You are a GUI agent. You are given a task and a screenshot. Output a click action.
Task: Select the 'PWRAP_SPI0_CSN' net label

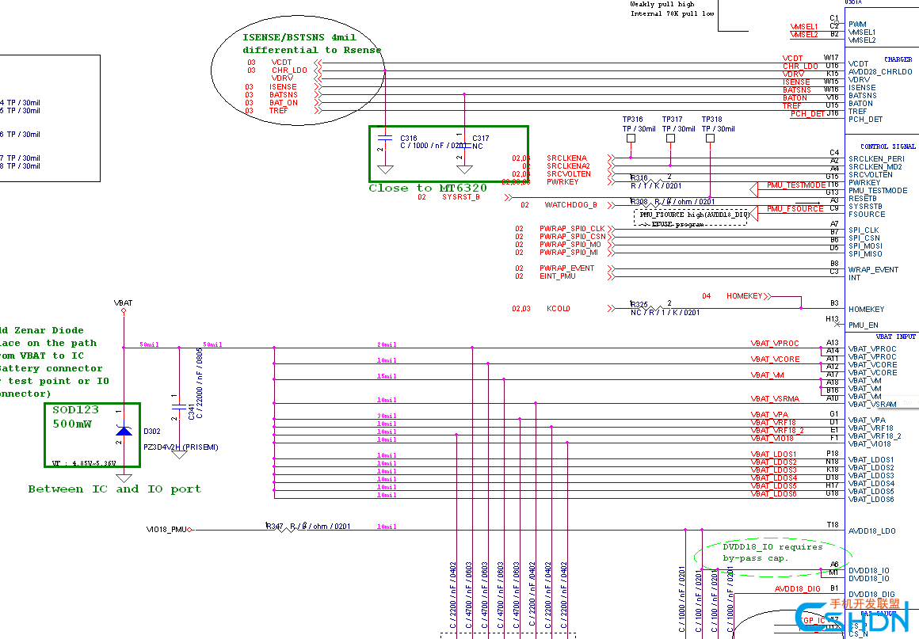(573, 237)
